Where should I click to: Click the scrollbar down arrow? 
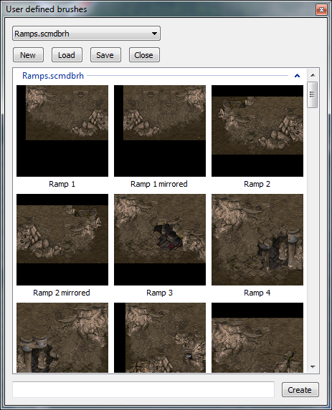point(313,367)
